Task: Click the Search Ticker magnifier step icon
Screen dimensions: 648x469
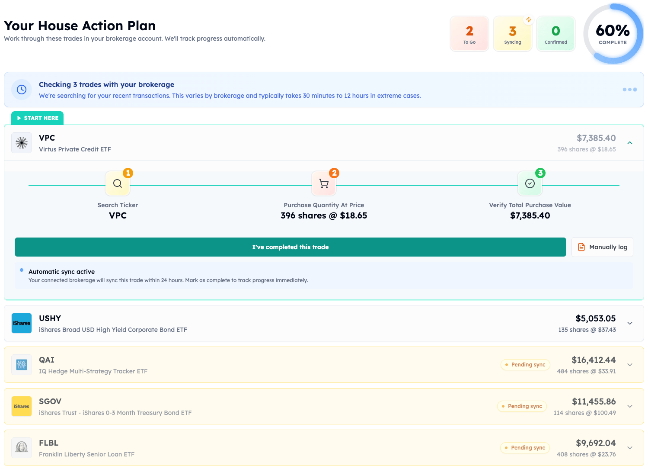Action: 118,183
